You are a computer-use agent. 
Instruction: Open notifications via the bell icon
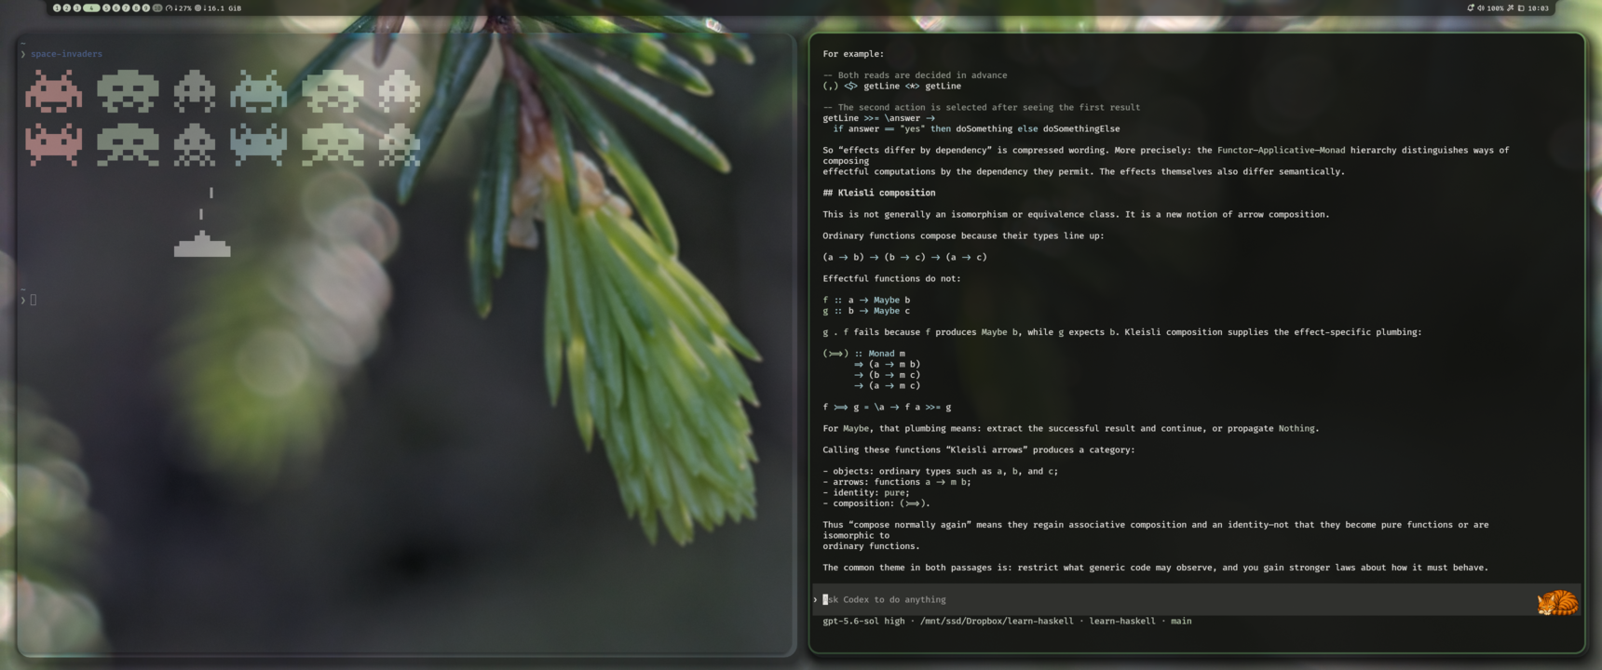coord(1471,7)
